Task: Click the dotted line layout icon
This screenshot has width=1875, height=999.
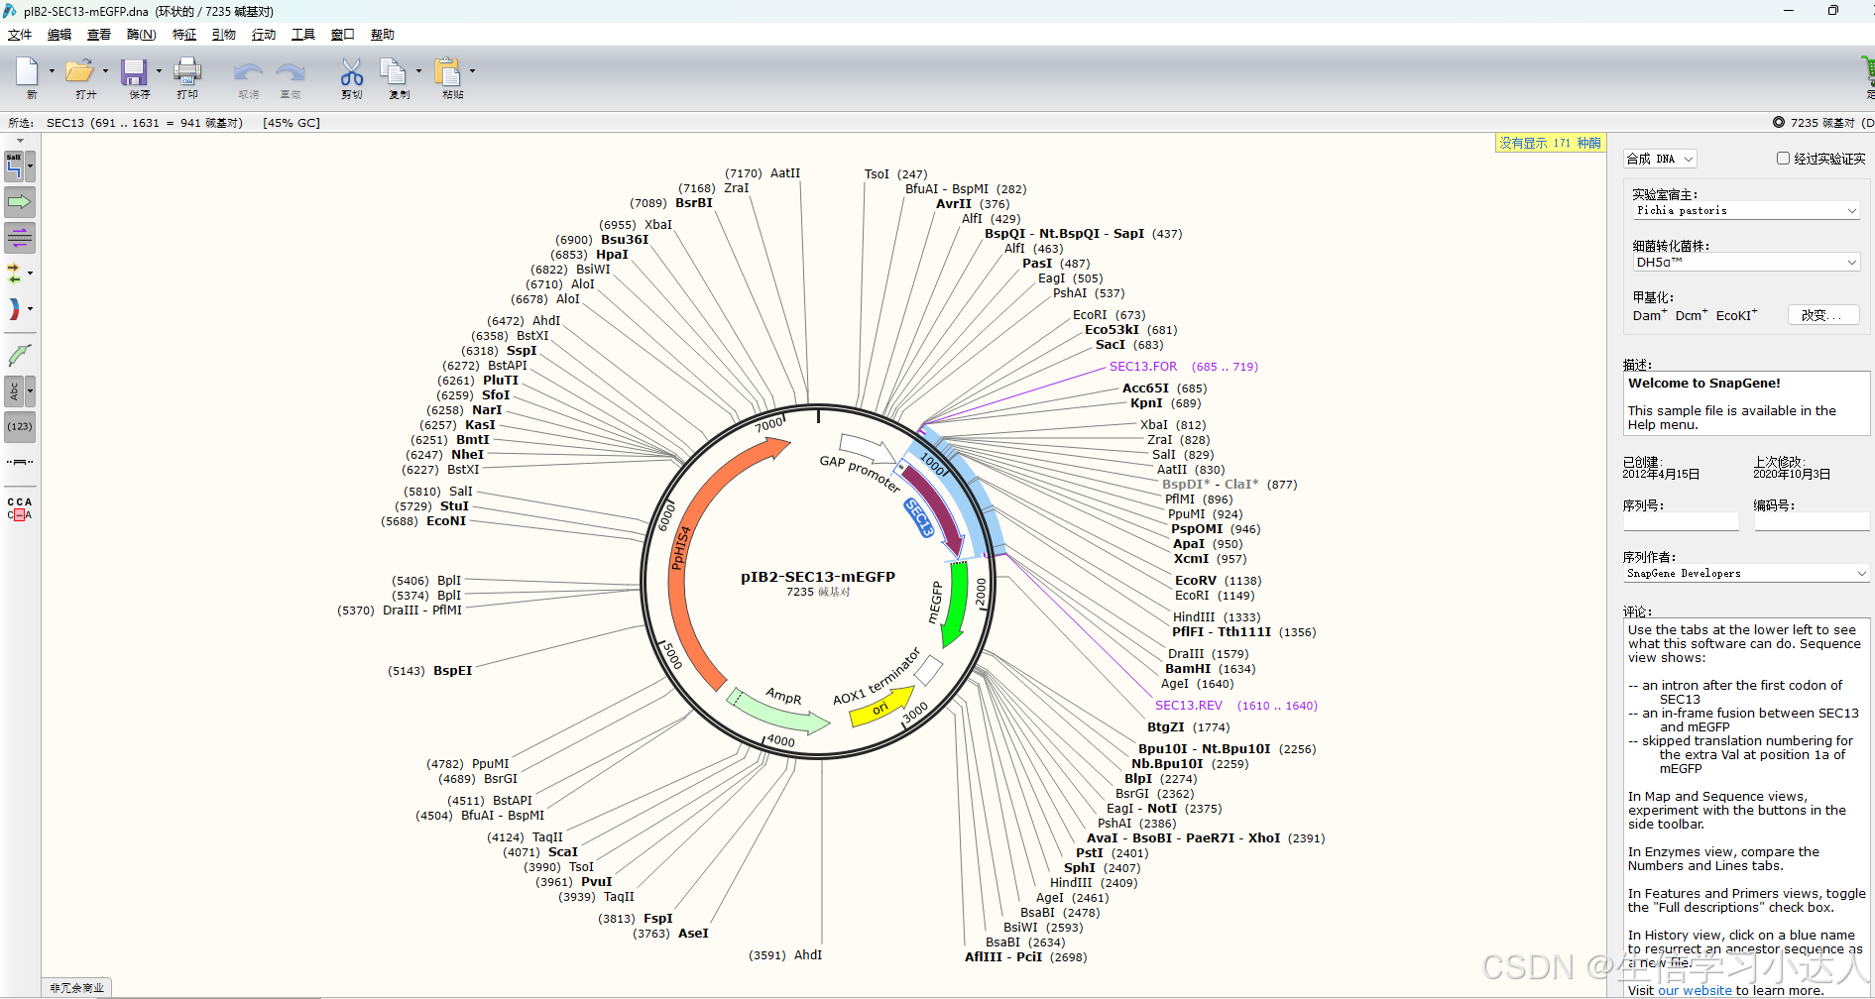Action: (20, 463)
